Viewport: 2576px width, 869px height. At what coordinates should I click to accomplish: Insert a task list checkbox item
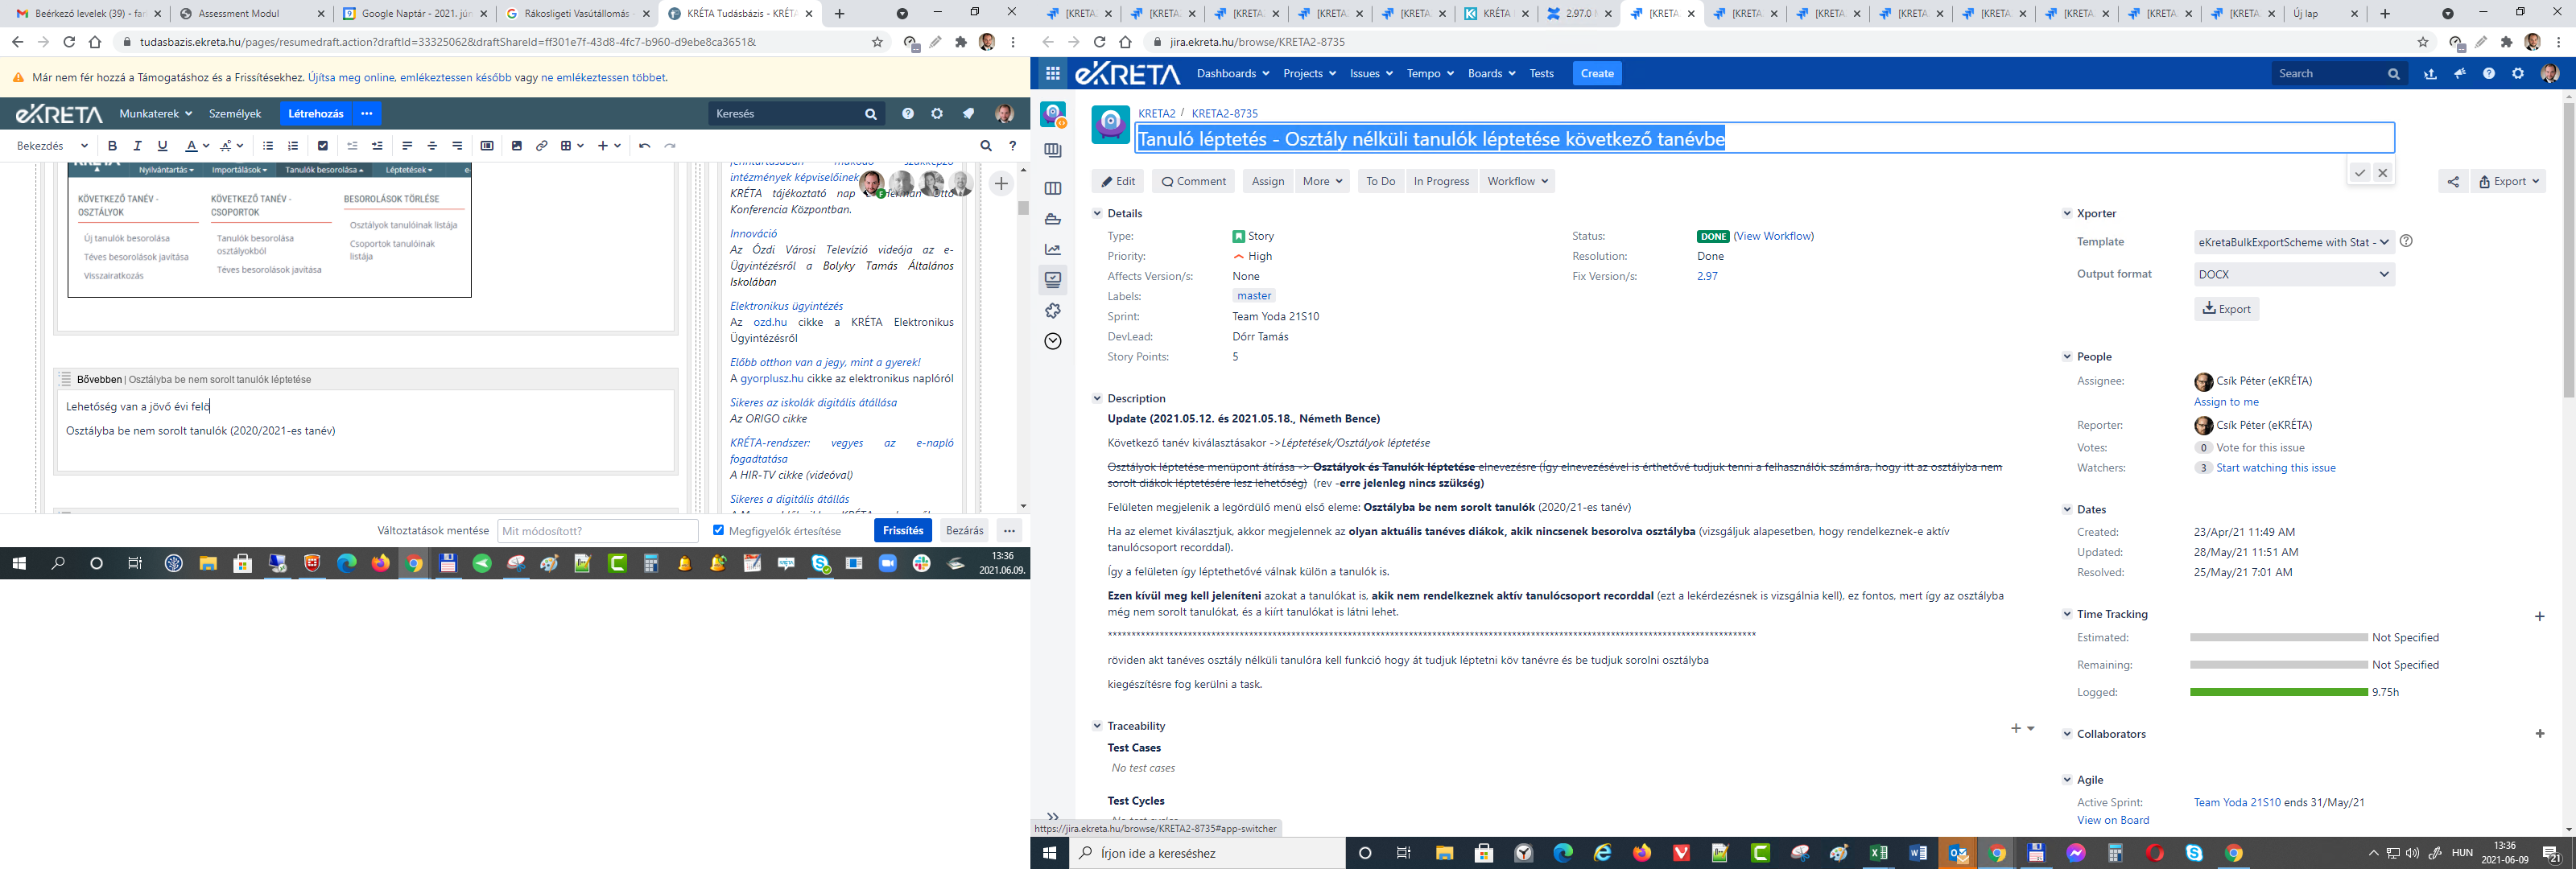[323, 146]
